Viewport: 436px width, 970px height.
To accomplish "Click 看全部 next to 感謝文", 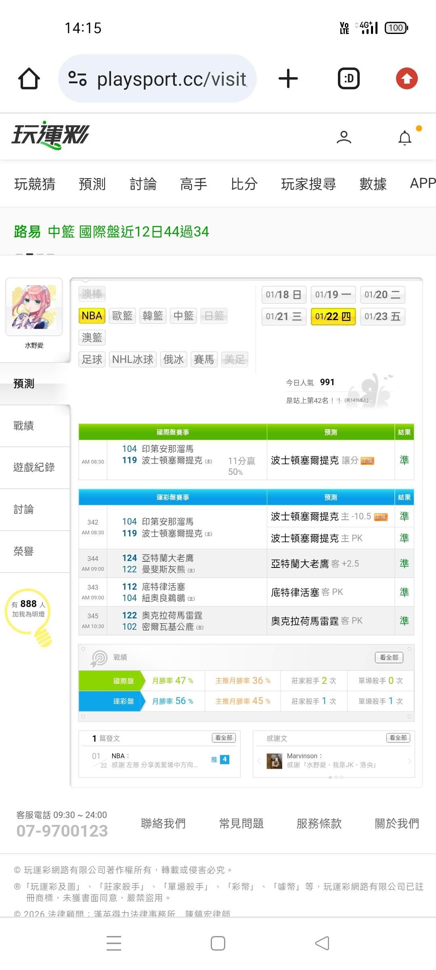I will point(398,738).
